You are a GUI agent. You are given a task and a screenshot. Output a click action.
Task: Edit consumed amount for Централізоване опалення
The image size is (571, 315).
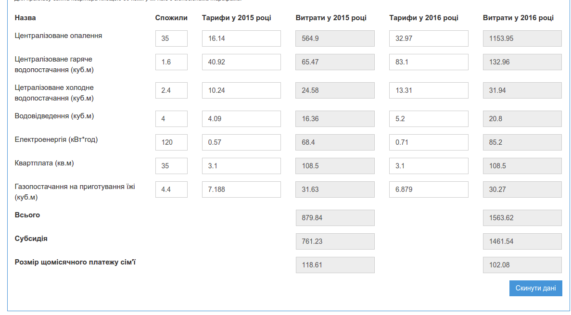coord(171,38)
